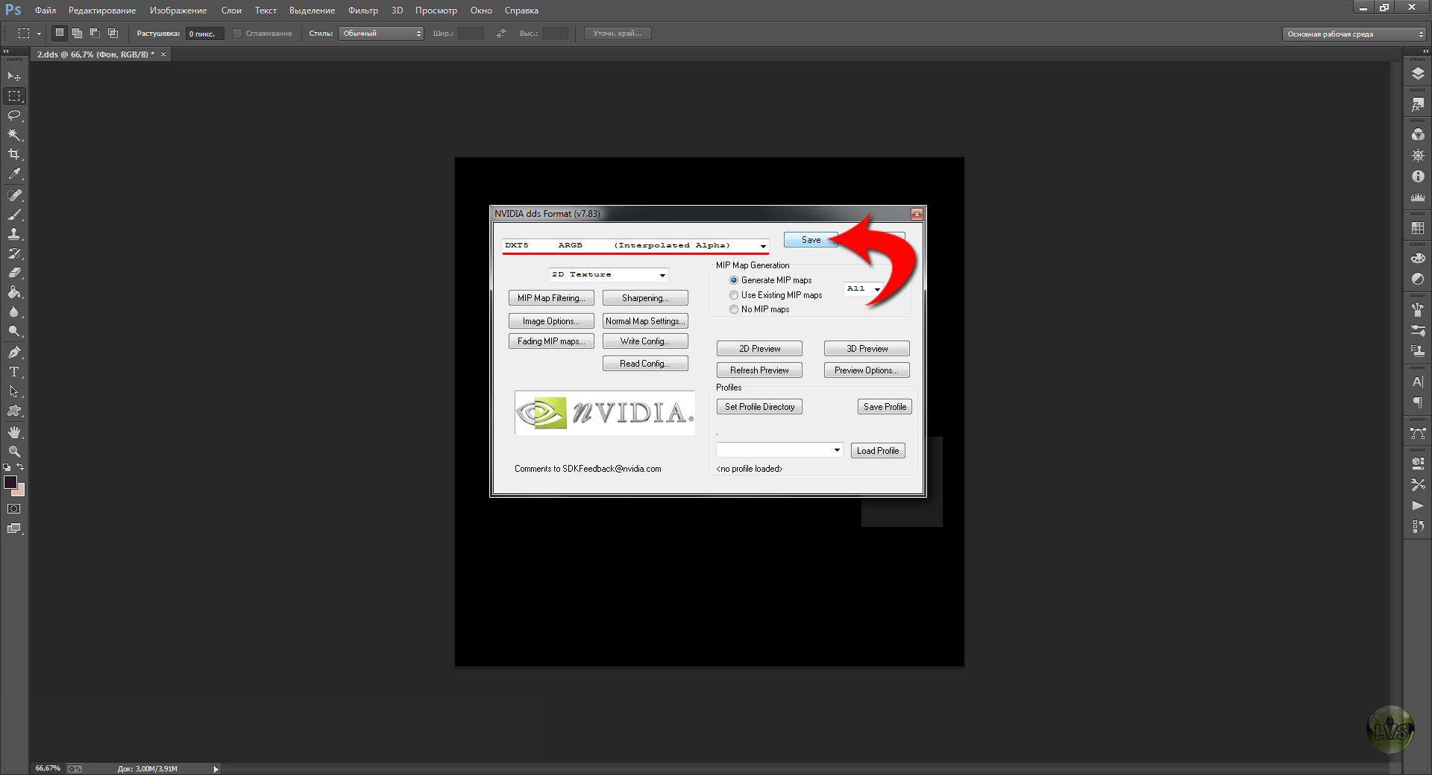Toggle Quick Mask mode

pyautogui.click(x=14, y=509)
